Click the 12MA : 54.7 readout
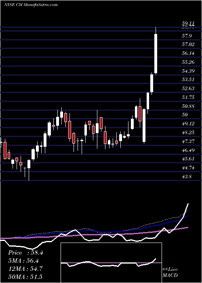 25,268
